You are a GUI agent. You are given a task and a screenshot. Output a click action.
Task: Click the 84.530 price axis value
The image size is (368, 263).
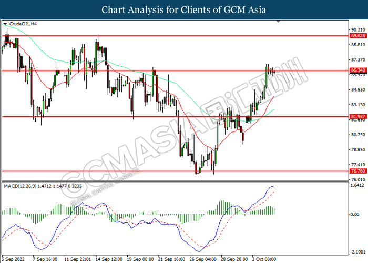pyautogui.click(x=358, y=89)
